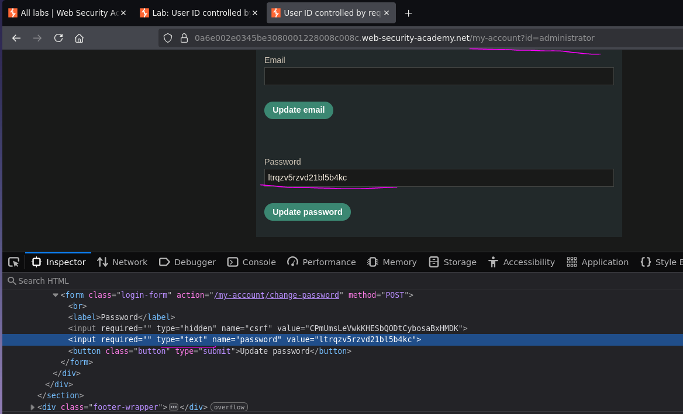Reload the page with the refresh icon
This screenshot has width=683, height=414.
(x=58, y=39)
